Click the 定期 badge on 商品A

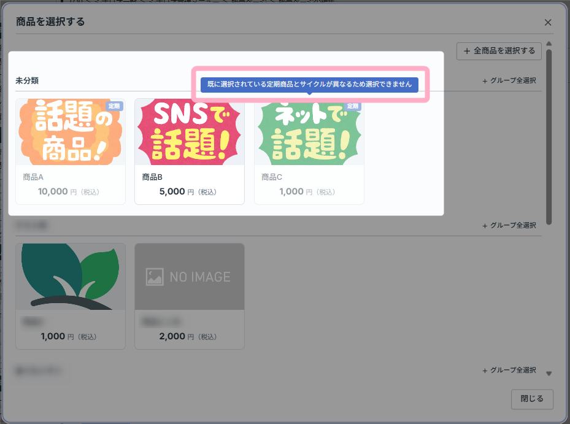[x=114, y=106]
